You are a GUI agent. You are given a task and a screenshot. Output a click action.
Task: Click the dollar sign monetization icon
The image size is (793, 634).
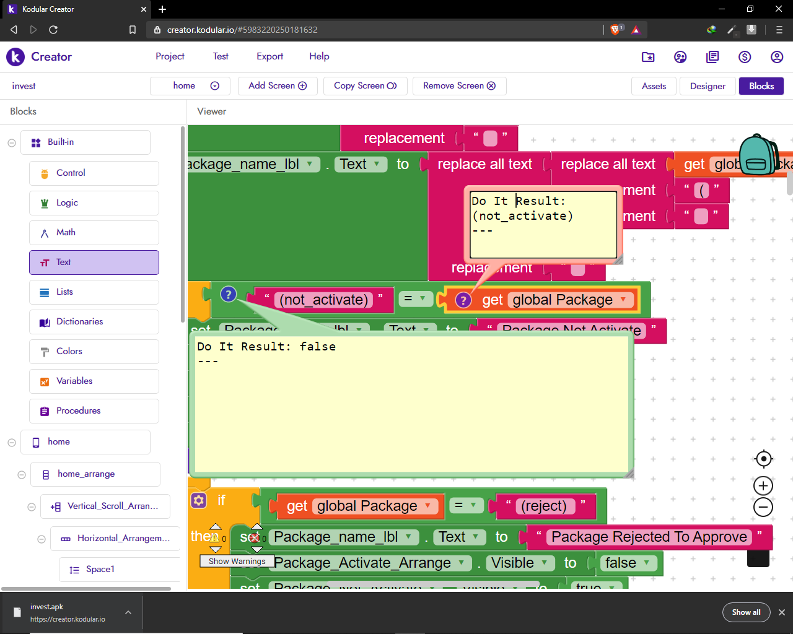click(x=745, y=57)
